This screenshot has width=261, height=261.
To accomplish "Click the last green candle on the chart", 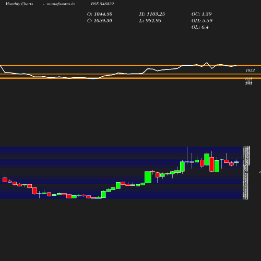I will [x=236, y=162].
